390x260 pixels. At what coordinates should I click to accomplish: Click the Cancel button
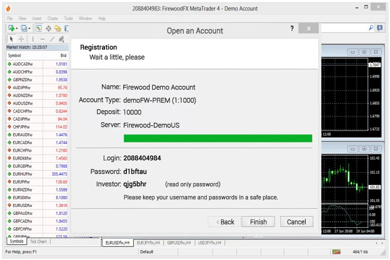coord(296,222)
